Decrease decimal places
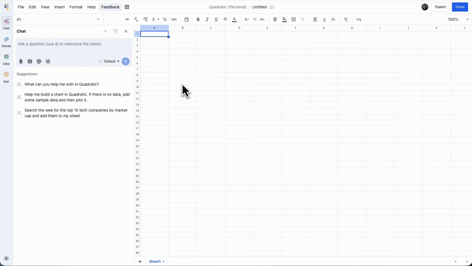The width and height of the screenshot is (472, 266). point(136,20)
